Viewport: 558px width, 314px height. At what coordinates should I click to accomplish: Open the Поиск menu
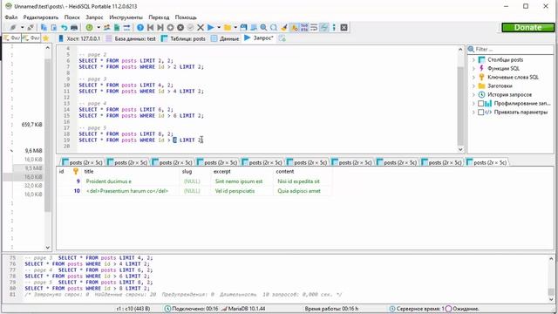(x=71, y=17)
